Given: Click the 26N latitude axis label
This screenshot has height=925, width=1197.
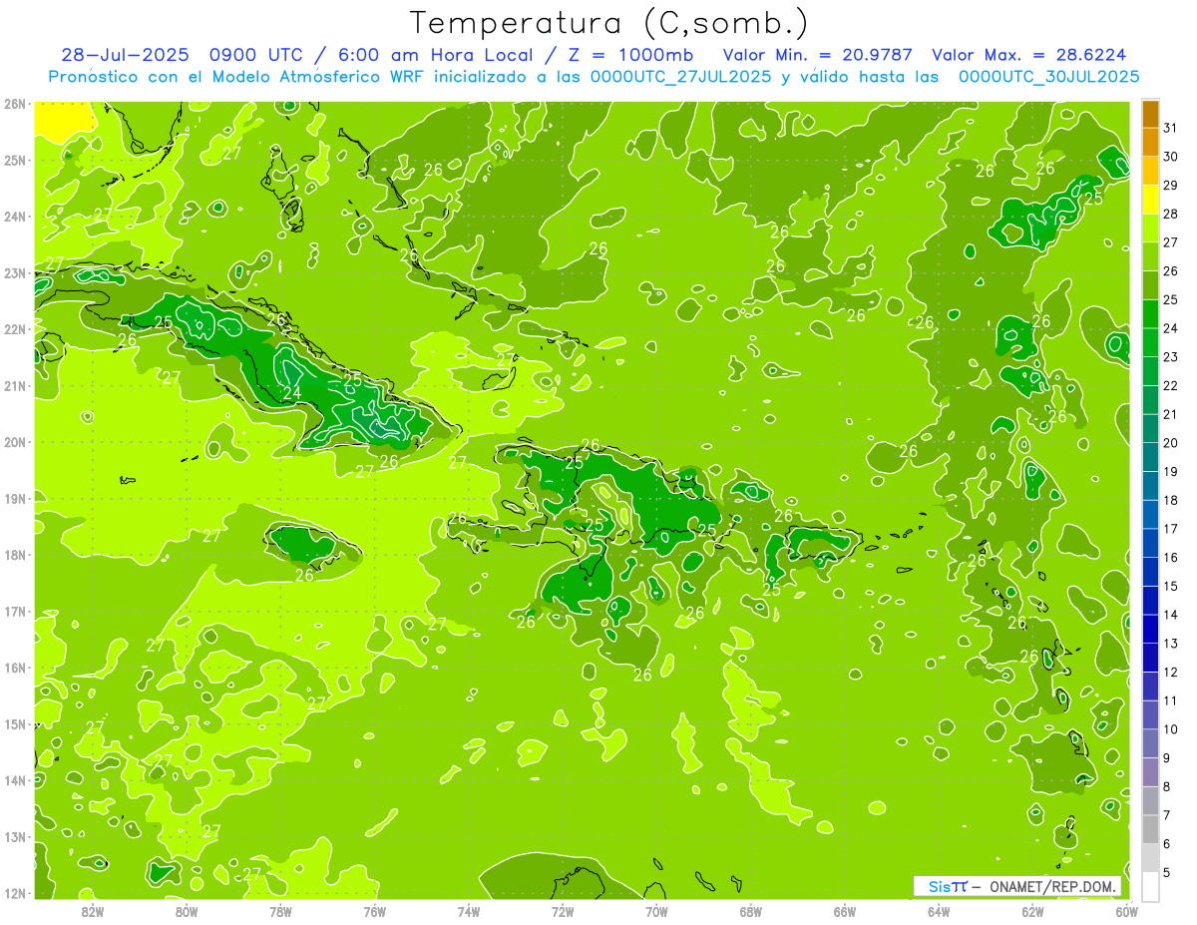Looking at the screenshot, I should tap(15, 104).
